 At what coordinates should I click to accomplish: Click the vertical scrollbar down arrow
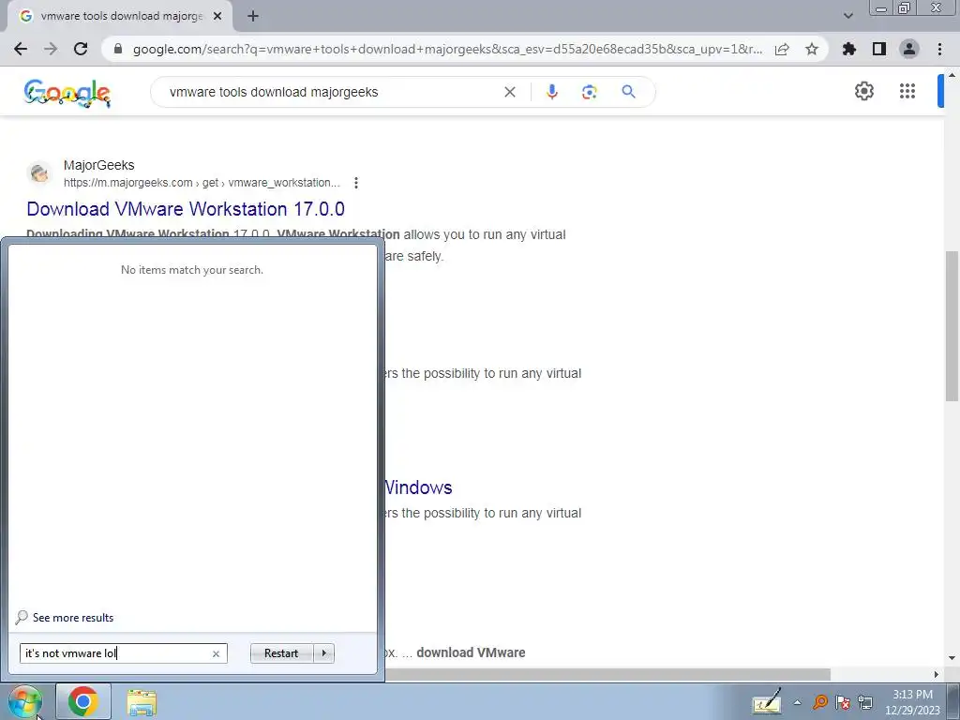[952, 658]
